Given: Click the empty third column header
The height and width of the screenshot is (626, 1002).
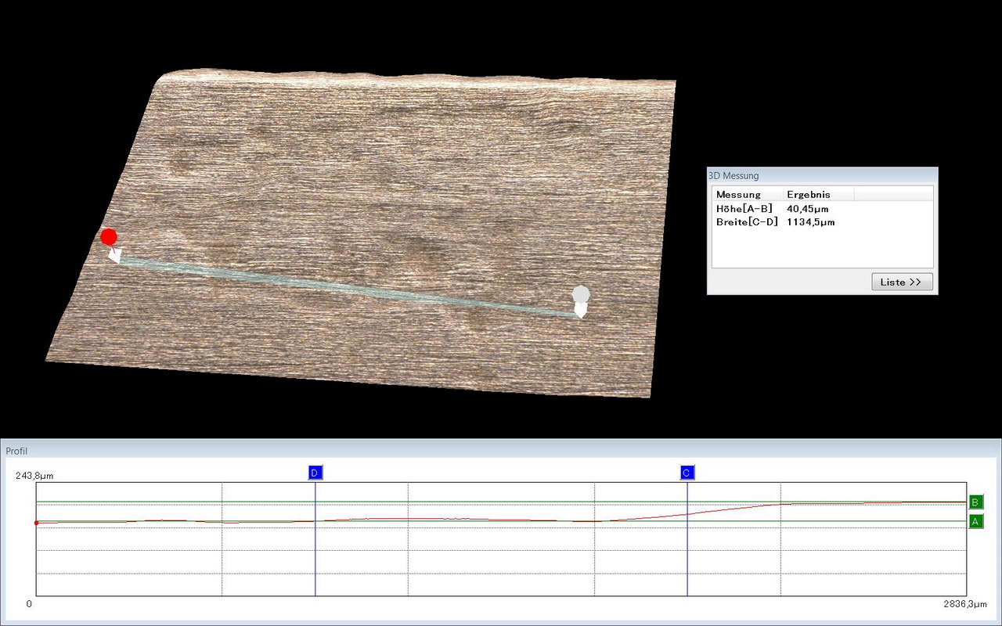Looking at the screenshot, I should click(x=892, y=194).
